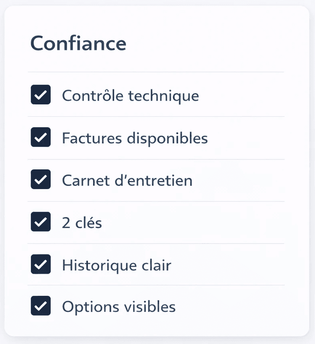315x344 pixels.
Task: Disable the Historique clair checkbox
Action: [41, 264]
